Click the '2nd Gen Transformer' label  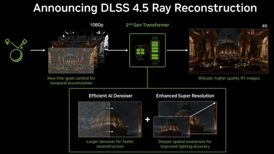tap(147, 25)
